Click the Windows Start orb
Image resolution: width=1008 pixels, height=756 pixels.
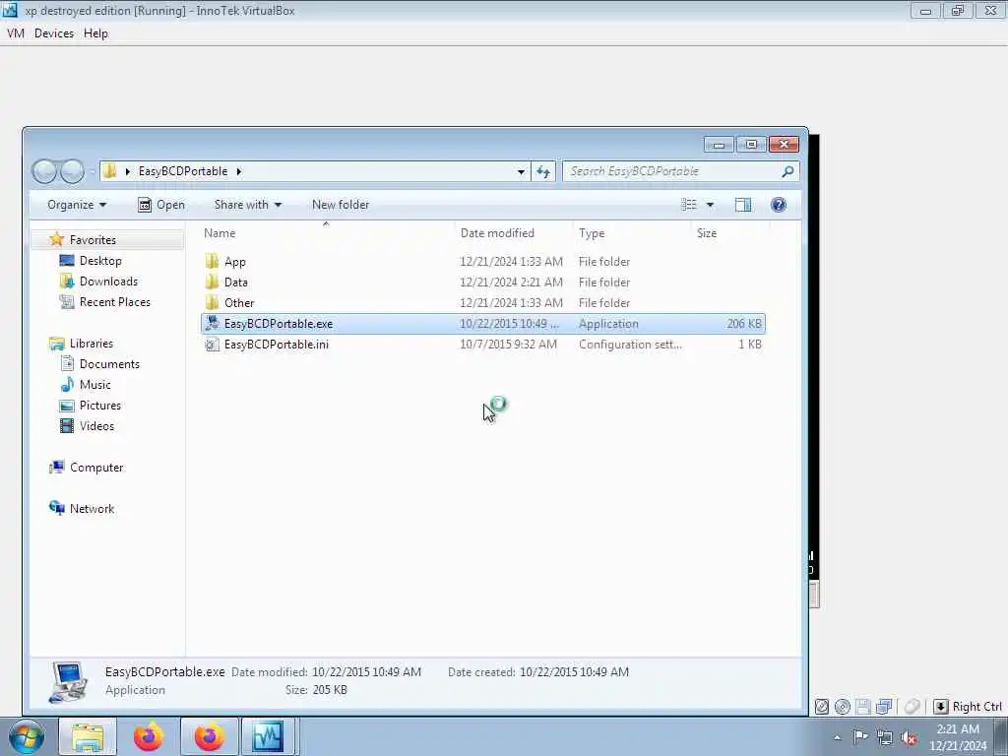point(27,736)
